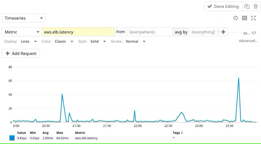
Task: Open the Timeseries visualization dropdown
Action: pyautogui.click(x=24, y=18)
